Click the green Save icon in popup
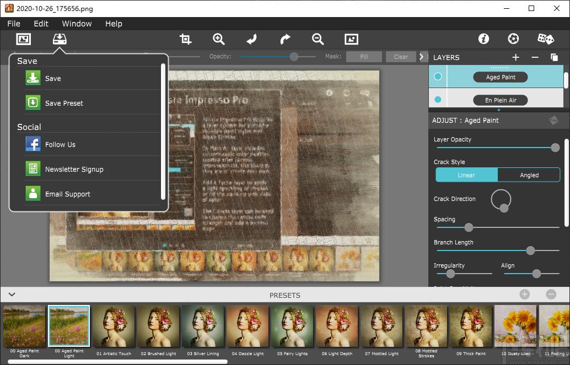The height and width of the screenshot is (365, 570). pos(33,78)
